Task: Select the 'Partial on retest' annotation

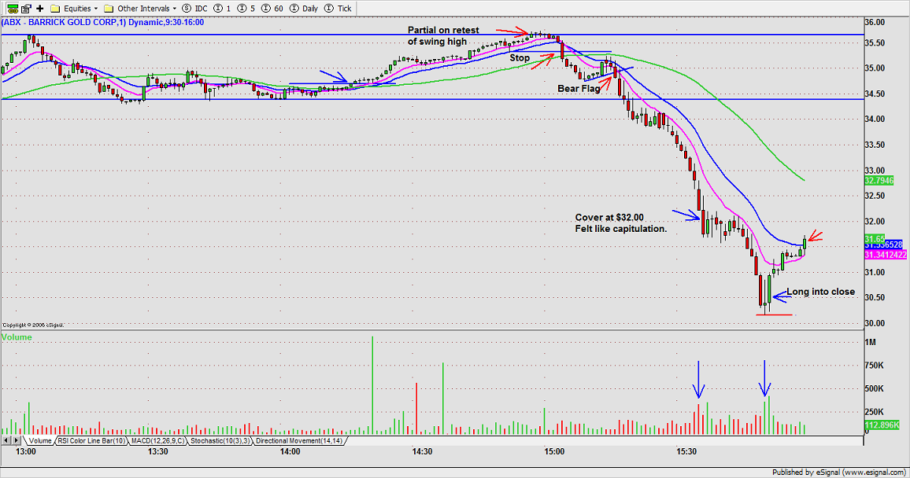Action: [x=443, y=30]
